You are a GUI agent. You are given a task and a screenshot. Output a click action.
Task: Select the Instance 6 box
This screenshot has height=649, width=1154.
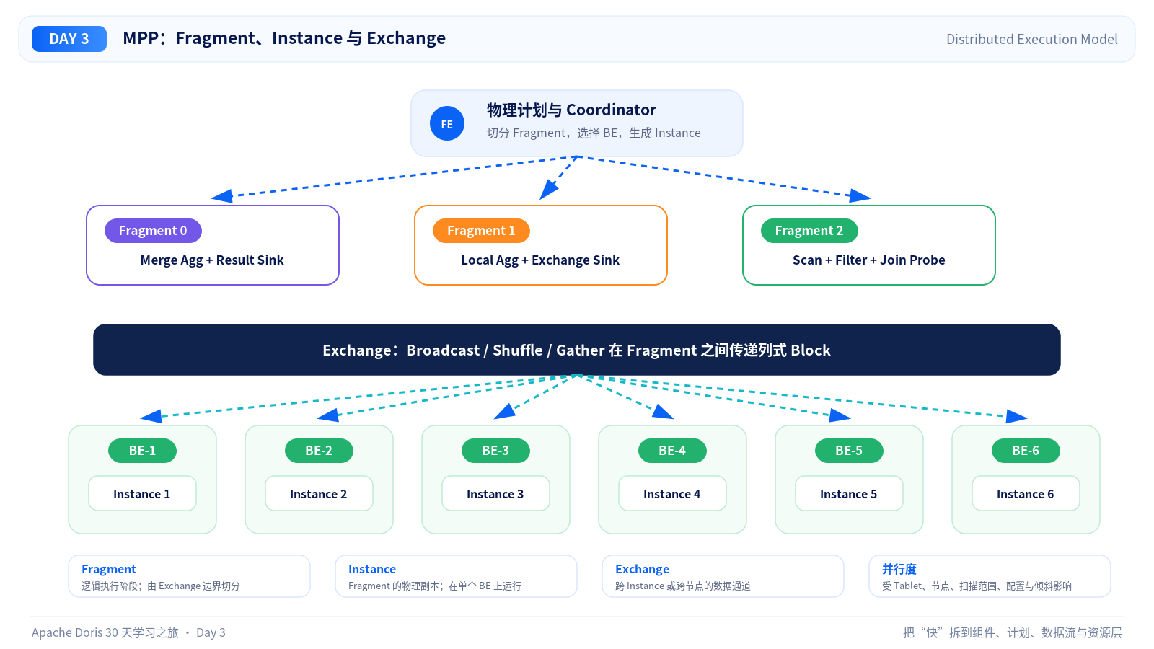click(x=1026, y=493)
